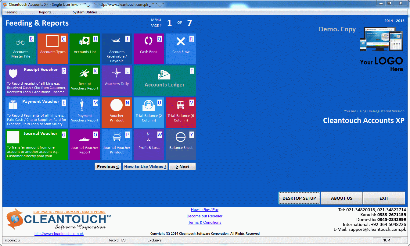Open the Profit & Loss golf flag tile
Screen dimensions: 410x246
[x=149, y=145]
